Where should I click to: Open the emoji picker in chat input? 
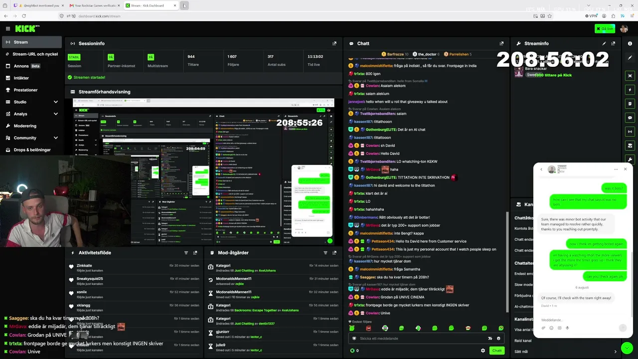tap(498, 339)
